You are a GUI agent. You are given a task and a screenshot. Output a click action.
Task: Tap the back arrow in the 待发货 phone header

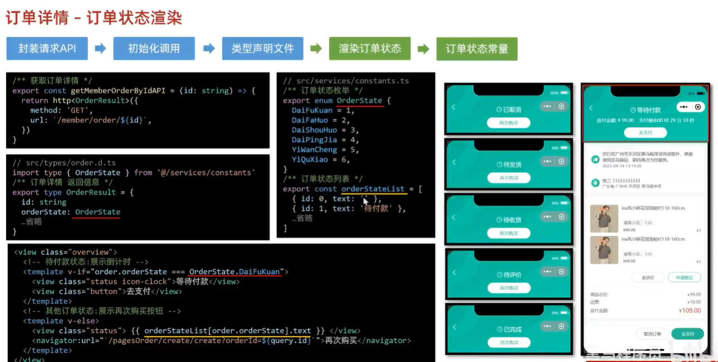coord(453,162)
